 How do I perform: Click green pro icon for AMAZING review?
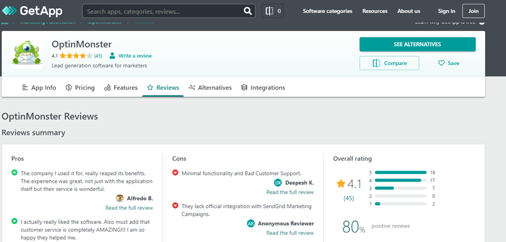click(x=14, y=221)
